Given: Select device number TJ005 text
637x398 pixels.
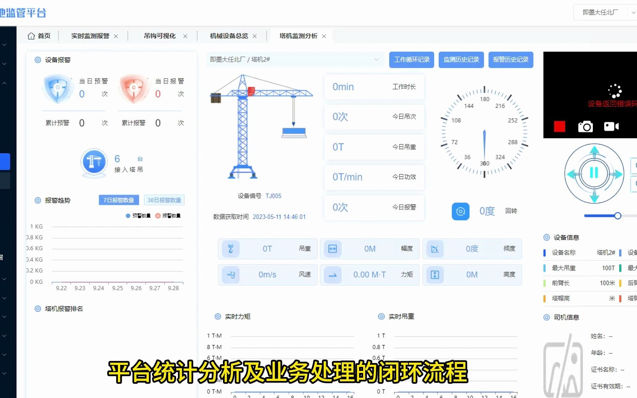Looking at the screenshot, I should pyautogui.click(x=273, y=196).
